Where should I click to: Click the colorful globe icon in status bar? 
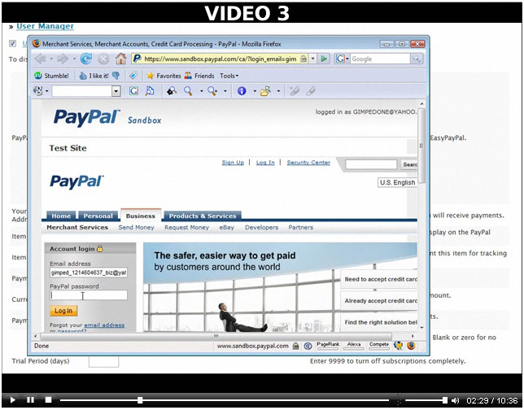point(398,346)
